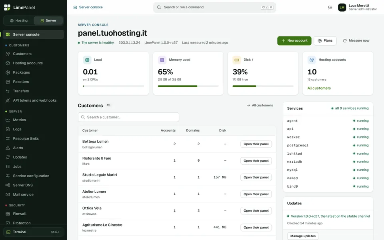The height and width of the screenshot is (240, 384).
Task: Click the 441 MB disk value
Action: [220, 227]
